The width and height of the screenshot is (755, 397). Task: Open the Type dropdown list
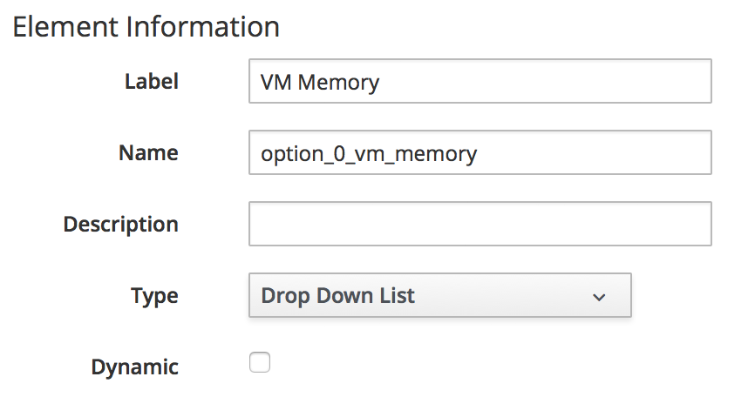click(x=439, y=296)
